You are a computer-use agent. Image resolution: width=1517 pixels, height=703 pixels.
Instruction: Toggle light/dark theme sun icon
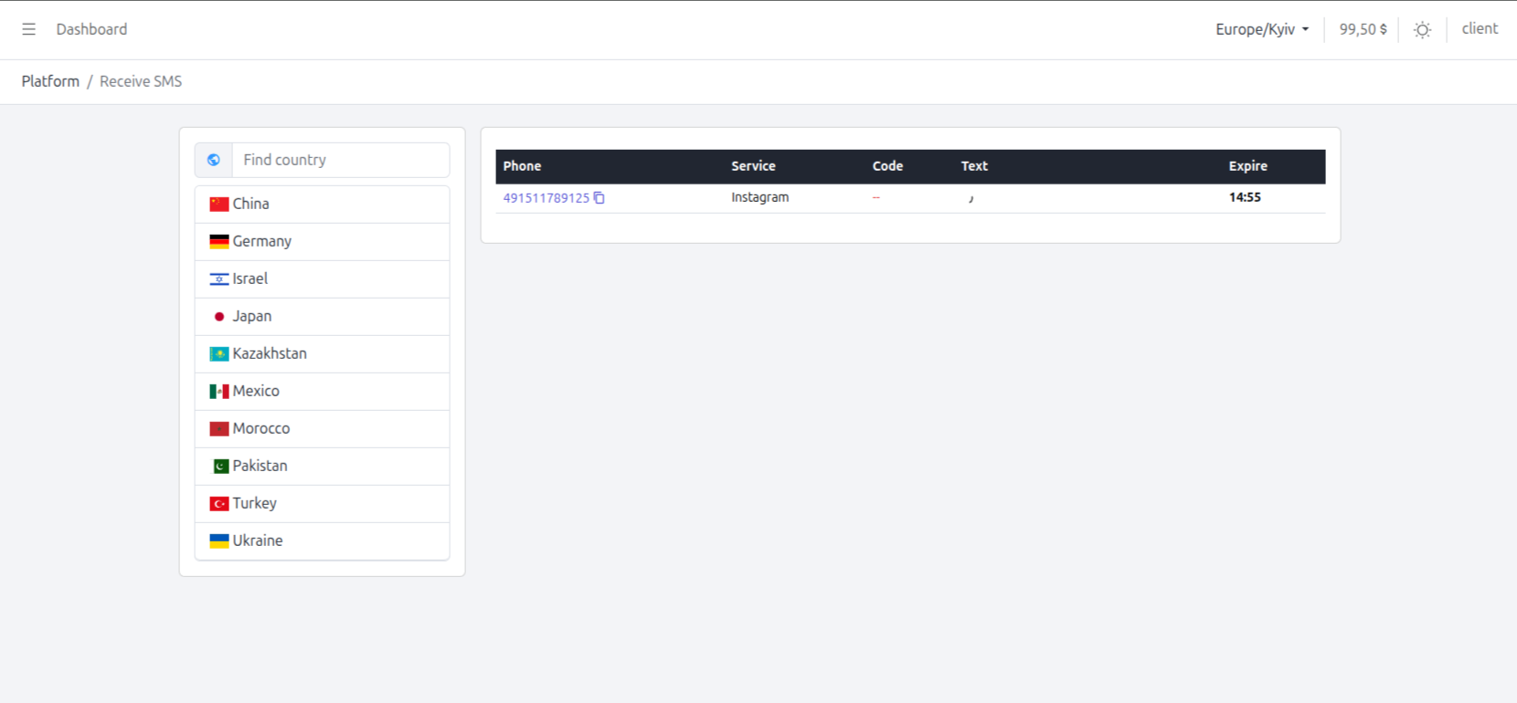coord(1422,30)
